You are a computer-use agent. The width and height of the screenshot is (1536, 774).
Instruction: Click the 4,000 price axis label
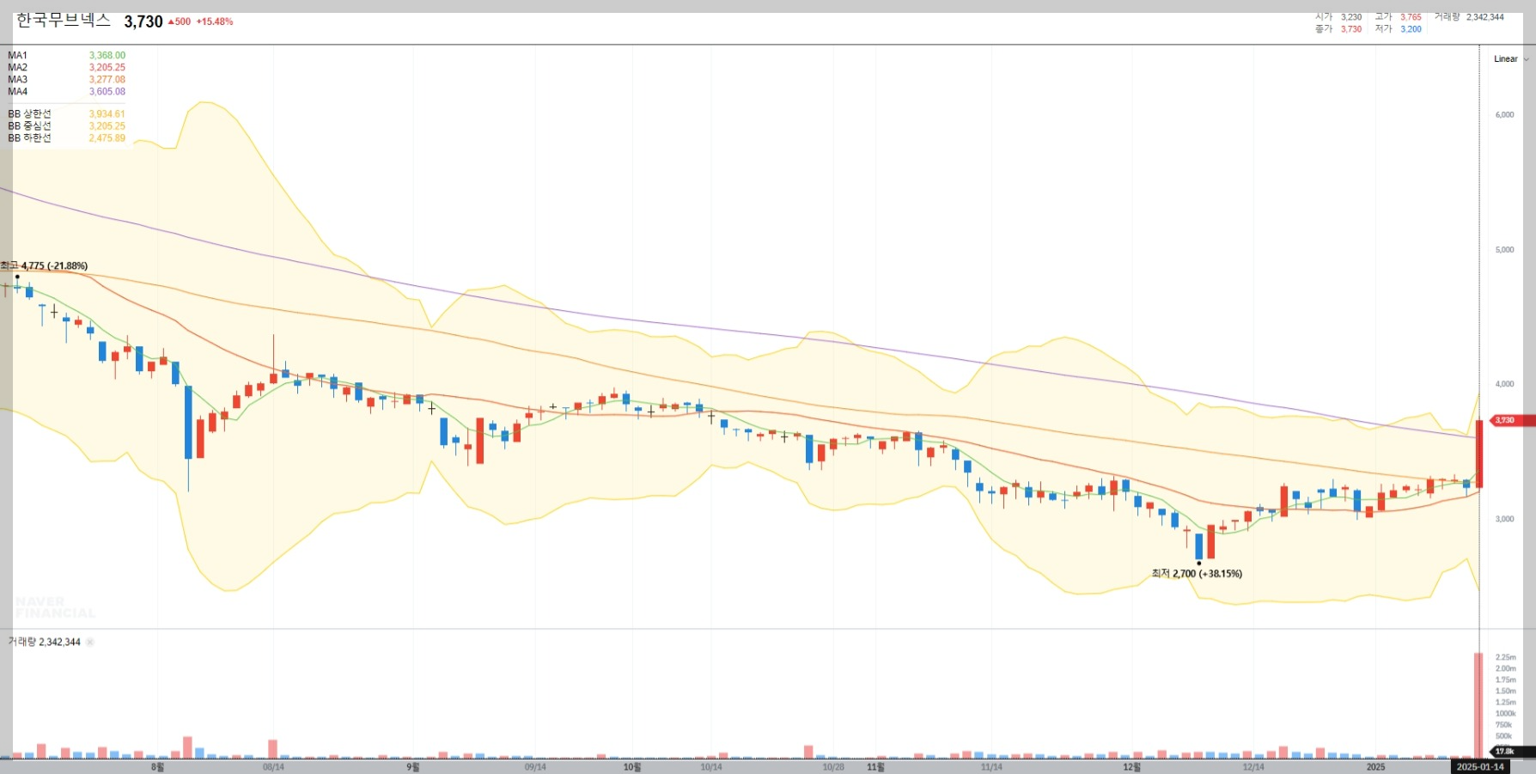[x=1504, y=384]
